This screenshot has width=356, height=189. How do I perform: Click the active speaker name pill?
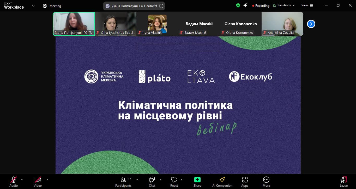[x=134, y=6]
